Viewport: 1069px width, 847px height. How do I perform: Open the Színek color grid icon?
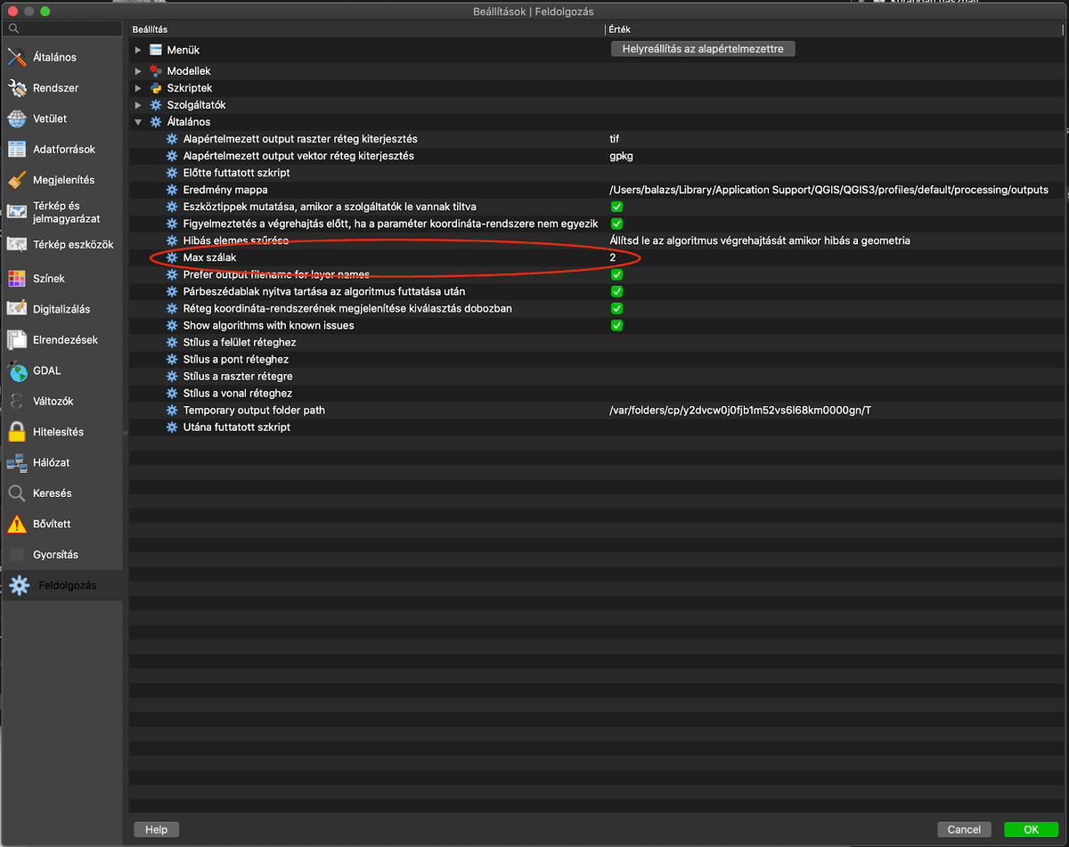pos(18,279)
